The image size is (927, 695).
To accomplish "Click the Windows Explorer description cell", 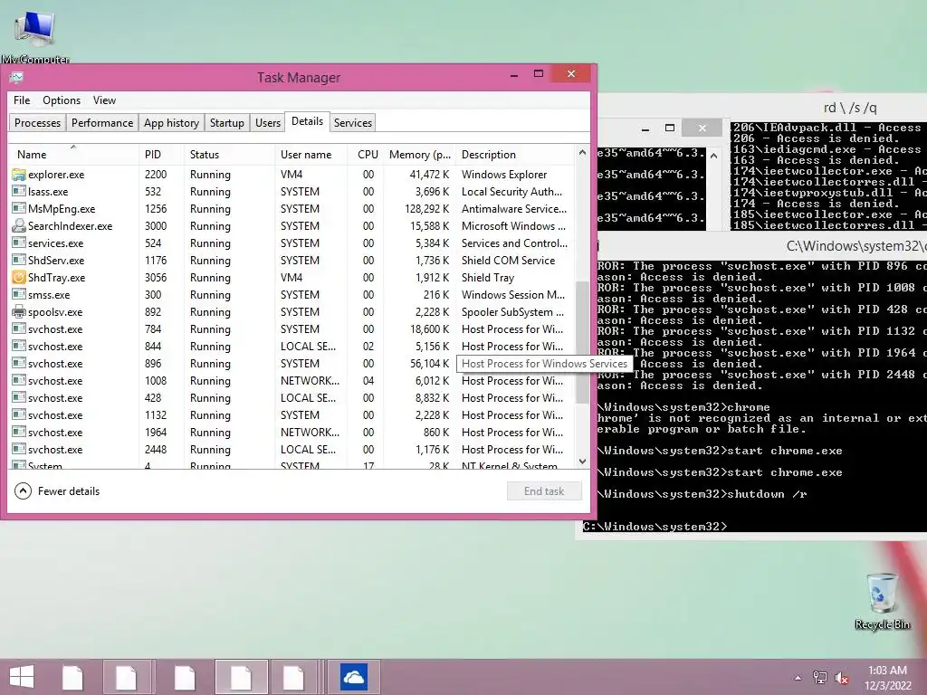I will (x=504, y=175).
